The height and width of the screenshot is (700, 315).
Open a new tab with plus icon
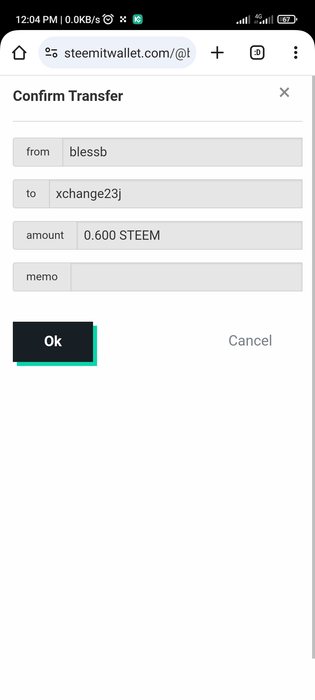[x=217, y=53]
